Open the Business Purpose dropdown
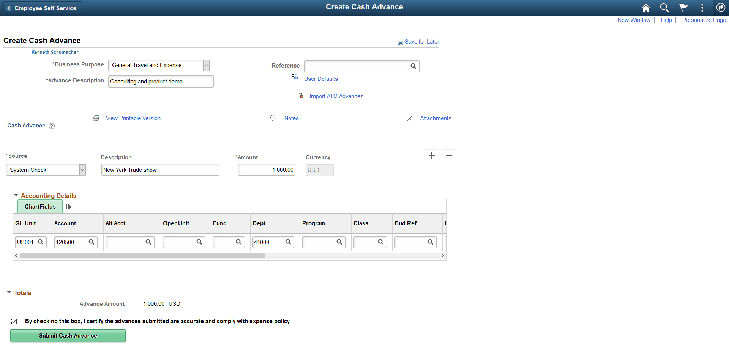The width and height of the screenshot is (729, 355). 206,65
